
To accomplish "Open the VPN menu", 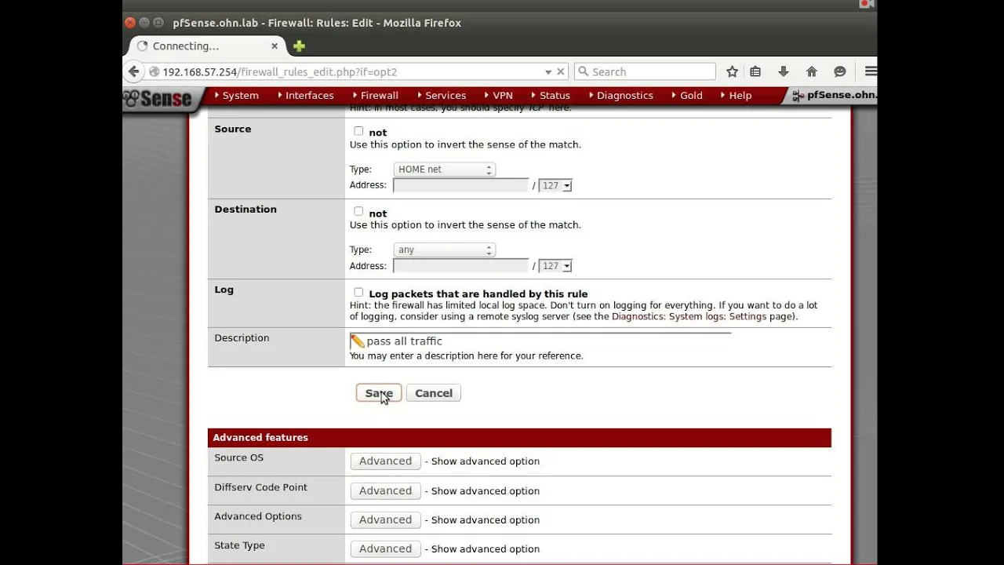I will 502,95.
